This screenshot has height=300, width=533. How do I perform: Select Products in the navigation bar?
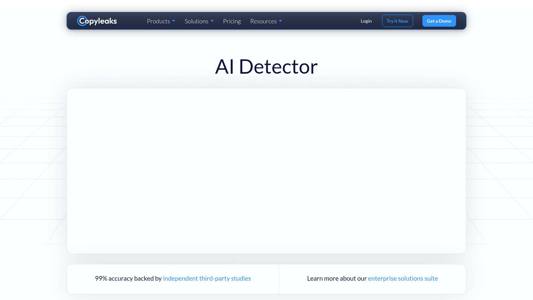tap(159, 21)
